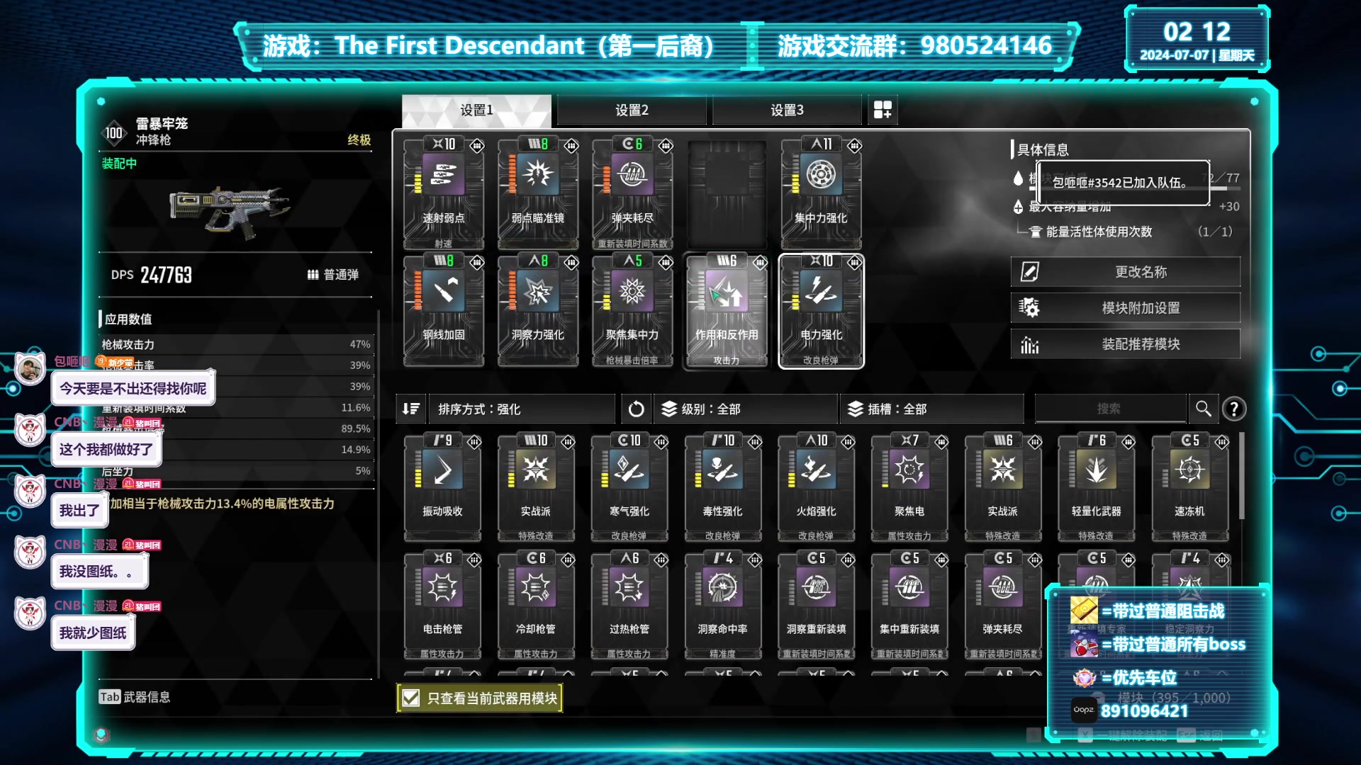The image size is (1361, 765).
Task: Pick the 聚焦电 module from inventory
Action: click(909, 487)
